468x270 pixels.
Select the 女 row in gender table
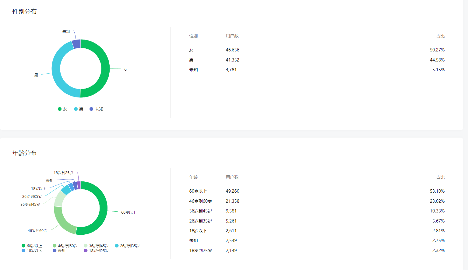(x=317, y=50)
